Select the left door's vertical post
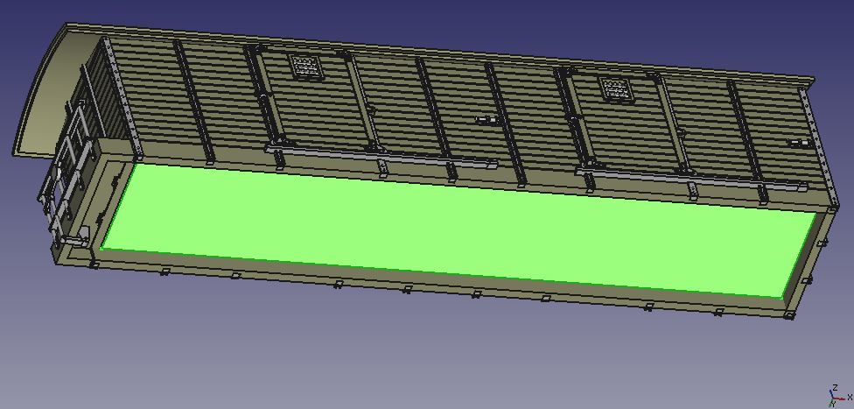 pyautogui.click(x=261, y=96)
